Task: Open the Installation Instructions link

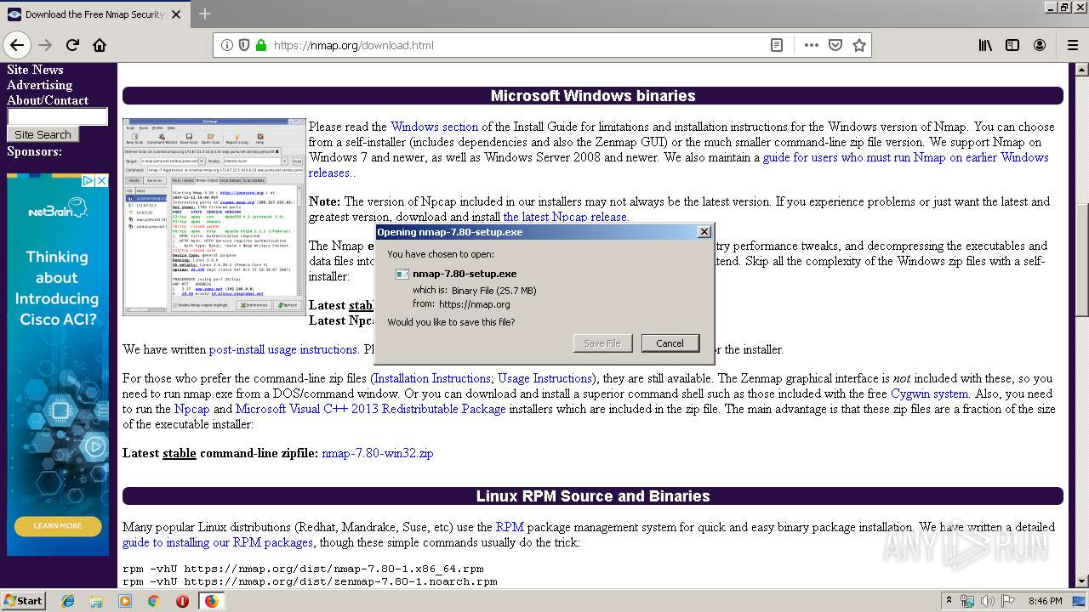Action: coord(432,378)
